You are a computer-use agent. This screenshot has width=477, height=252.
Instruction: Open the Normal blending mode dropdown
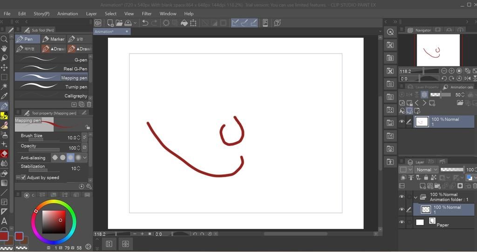[x=426, y=170]
